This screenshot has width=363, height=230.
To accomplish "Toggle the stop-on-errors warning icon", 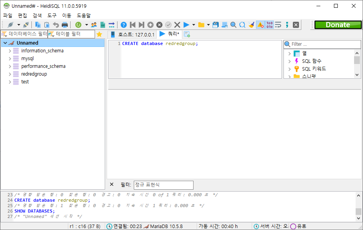I will (x=260, y=25).
